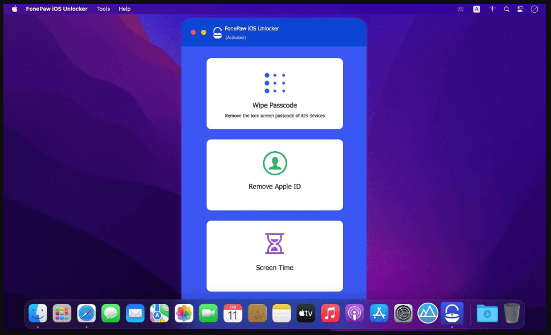The width and height of the screenshot is (551, 335).
Task: Click the Wipe Passcode dots icon
Action: (x=275, y=83)
